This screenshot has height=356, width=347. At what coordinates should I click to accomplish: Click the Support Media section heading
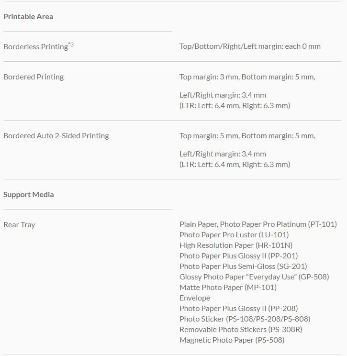29,195
